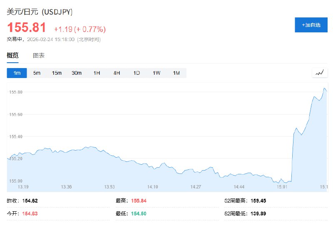Switch chart to 4H interval
Image resolution: width=333 pixels, height=232 pixels.
[x=117, y=73]
